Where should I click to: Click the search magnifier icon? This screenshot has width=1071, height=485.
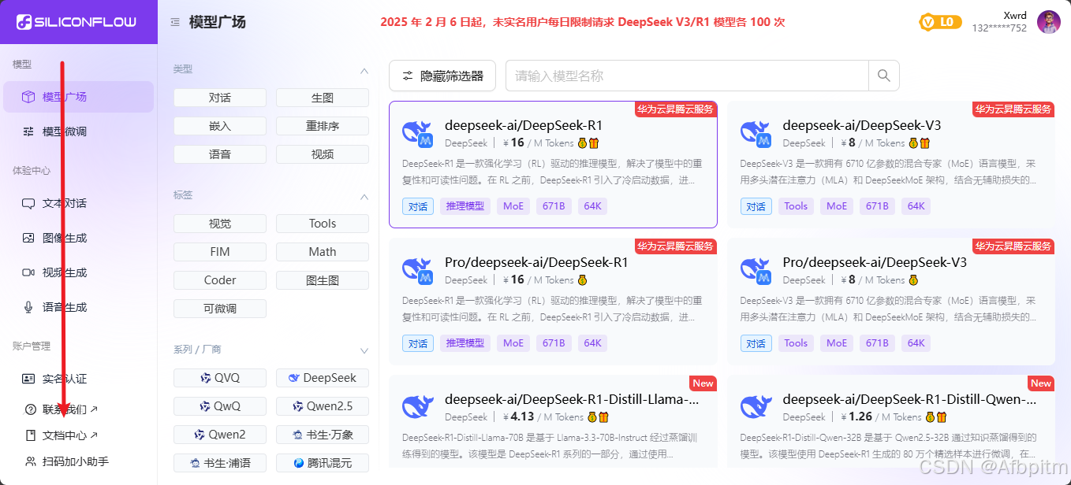[x=883, y=76]
